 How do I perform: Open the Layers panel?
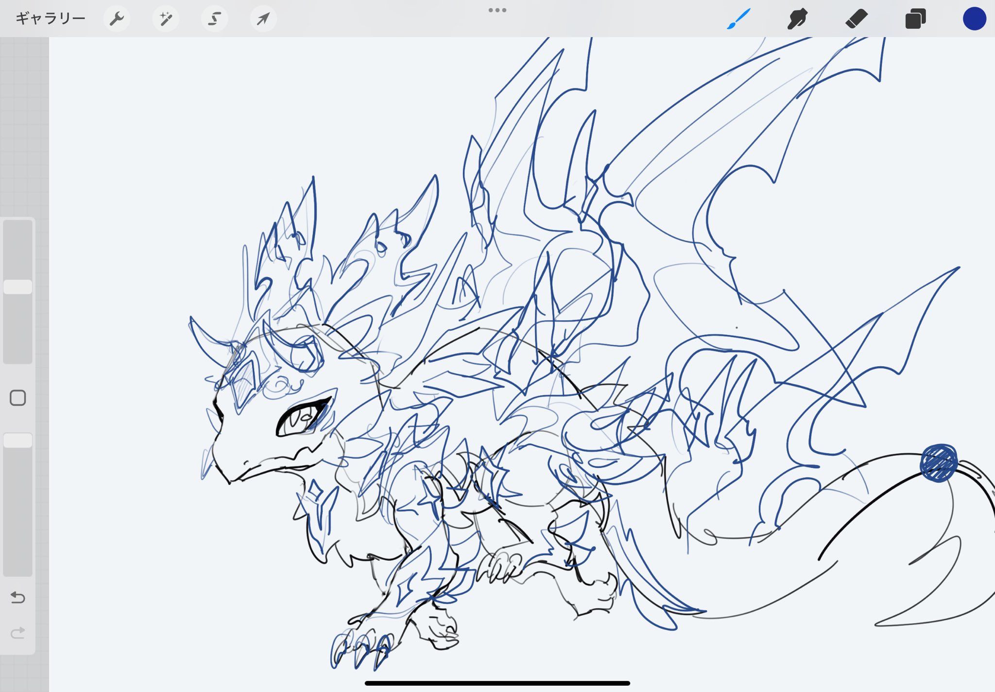coord(915,19)
